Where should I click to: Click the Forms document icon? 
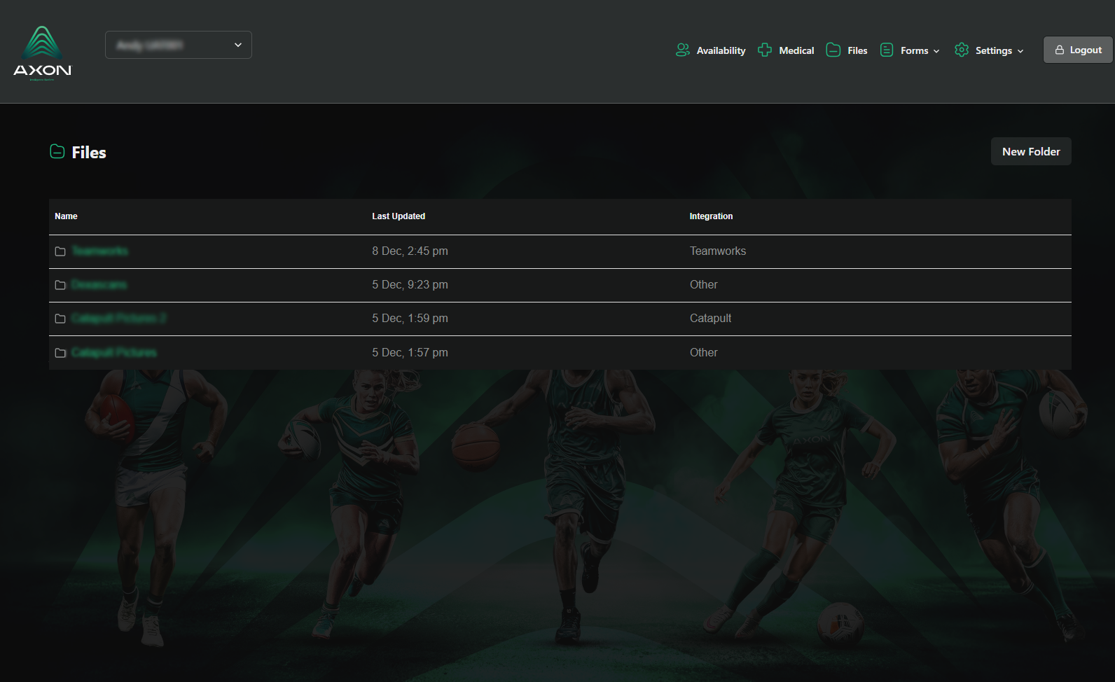[887, 50]
